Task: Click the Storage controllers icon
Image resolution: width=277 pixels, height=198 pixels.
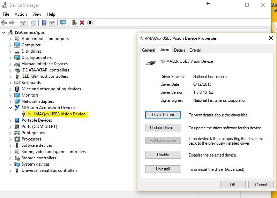Action: tap(17, 158)
